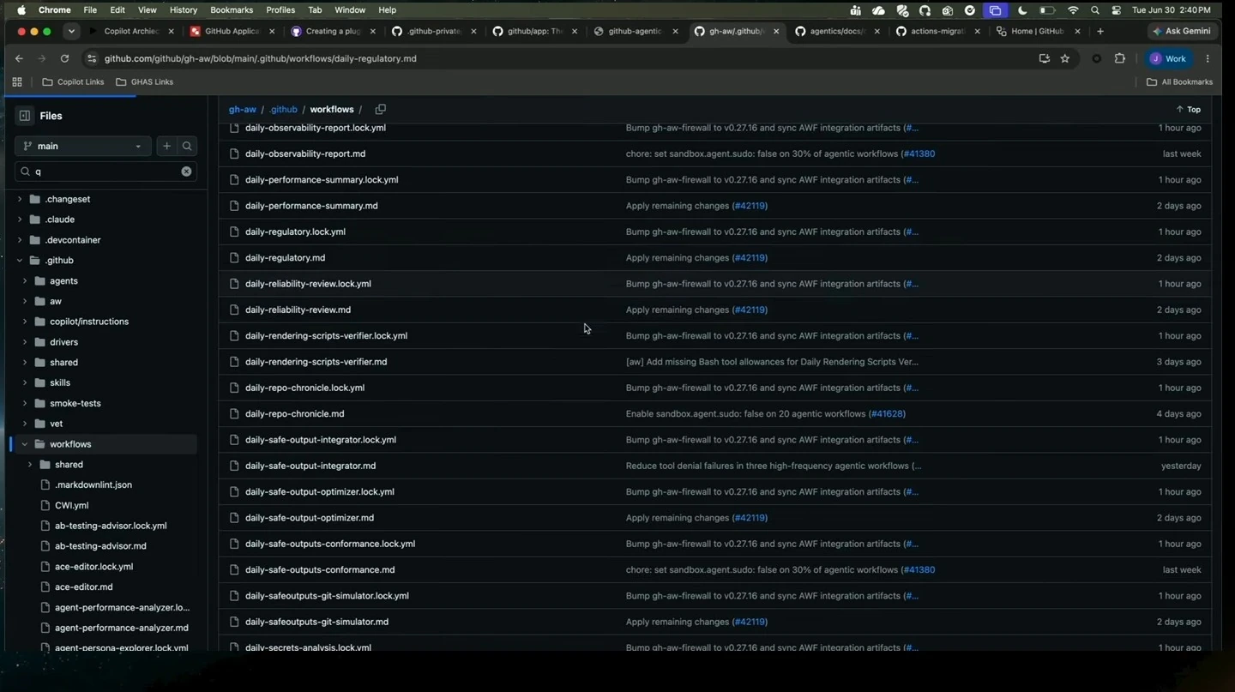Copy path icon next to workflows breadcrumb
The image size is (1235, 692).
[x=380, y=109]
